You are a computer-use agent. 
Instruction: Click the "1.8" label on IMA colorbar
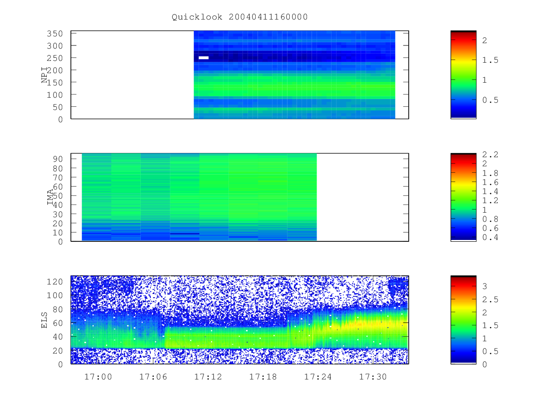[x=490, y=173]
